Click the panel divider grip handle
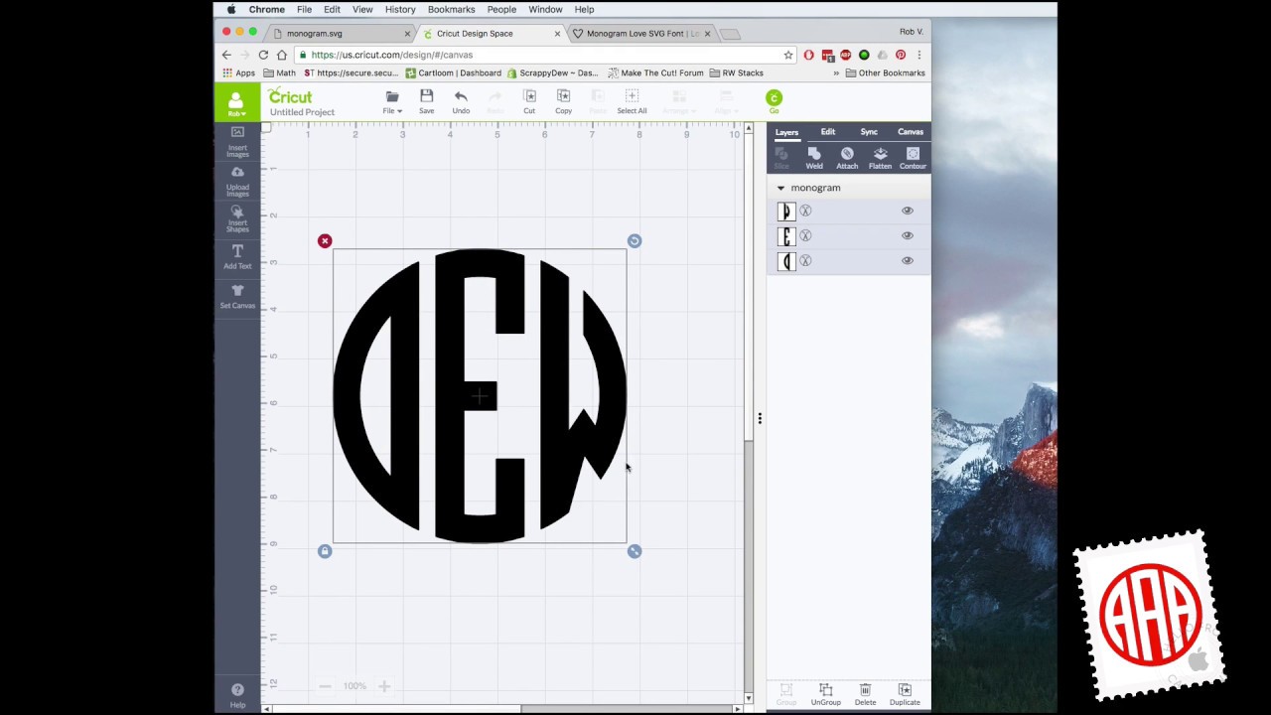This screenshot has width=1271, height=715. click(760, 418)
